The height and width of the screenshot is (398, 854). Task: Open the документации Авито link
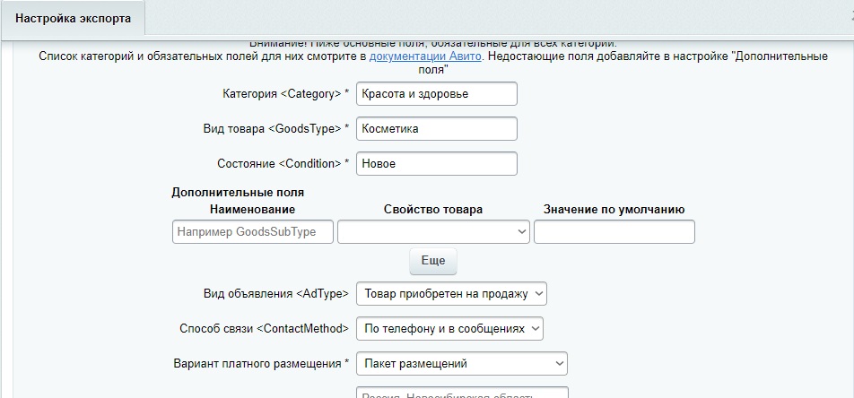coord(425,56)
